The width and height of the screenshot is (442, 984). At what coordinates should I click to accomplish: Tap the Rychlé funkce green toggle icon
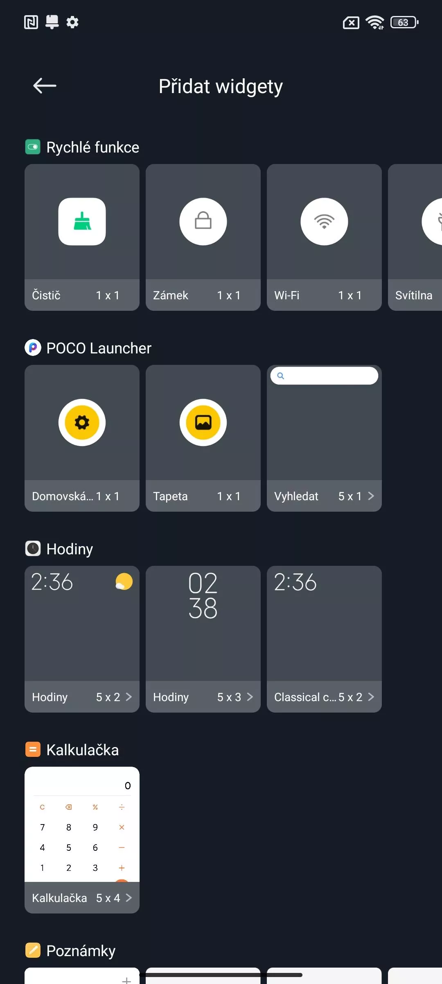[33, 147]
